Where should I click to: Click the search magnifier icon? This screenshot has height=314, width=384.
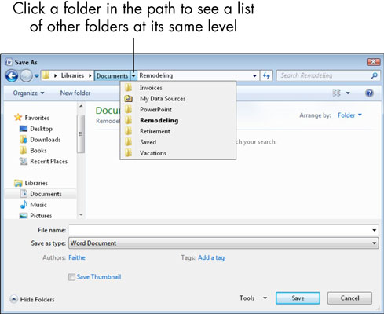point(375,75)
